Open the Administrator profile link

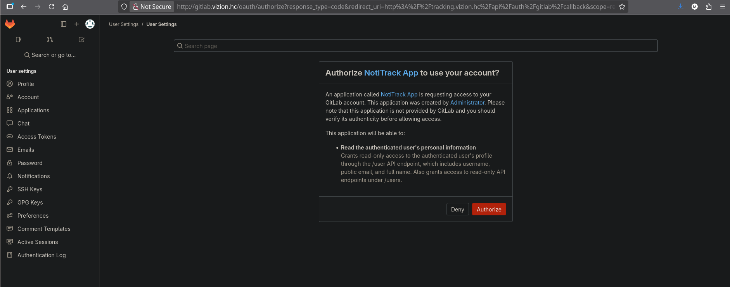click(467, 103)
